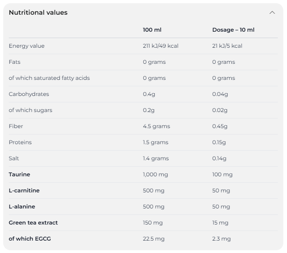Select the saturated fatty acids row label
This screenshot has height=253, width=287.
click(49, 78)
